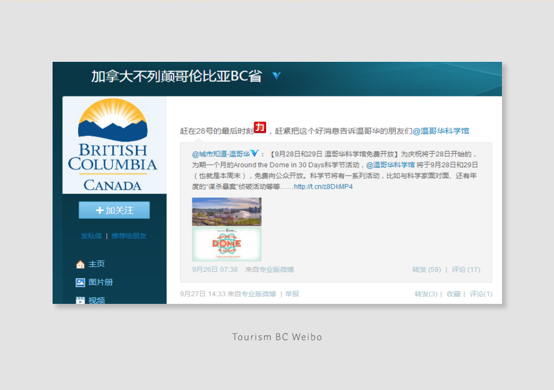Open the http://t.cn/z8DkMP4 short link
This screenshot has height=390, width=554.
click(x=323, y=187)
